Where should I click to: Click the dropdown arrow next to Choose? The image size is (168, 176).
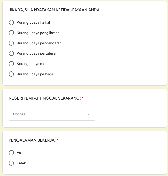(89, 114)
